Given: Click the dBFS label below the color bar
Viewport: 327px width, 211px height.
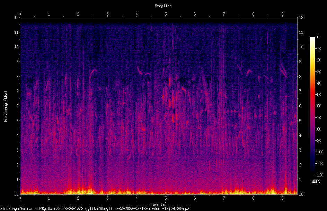Looking at the screenshot, I should 316,181.
